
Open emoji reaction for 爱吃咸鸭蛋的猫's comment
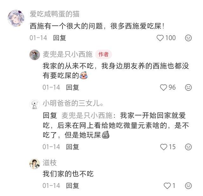click(188, 38)
